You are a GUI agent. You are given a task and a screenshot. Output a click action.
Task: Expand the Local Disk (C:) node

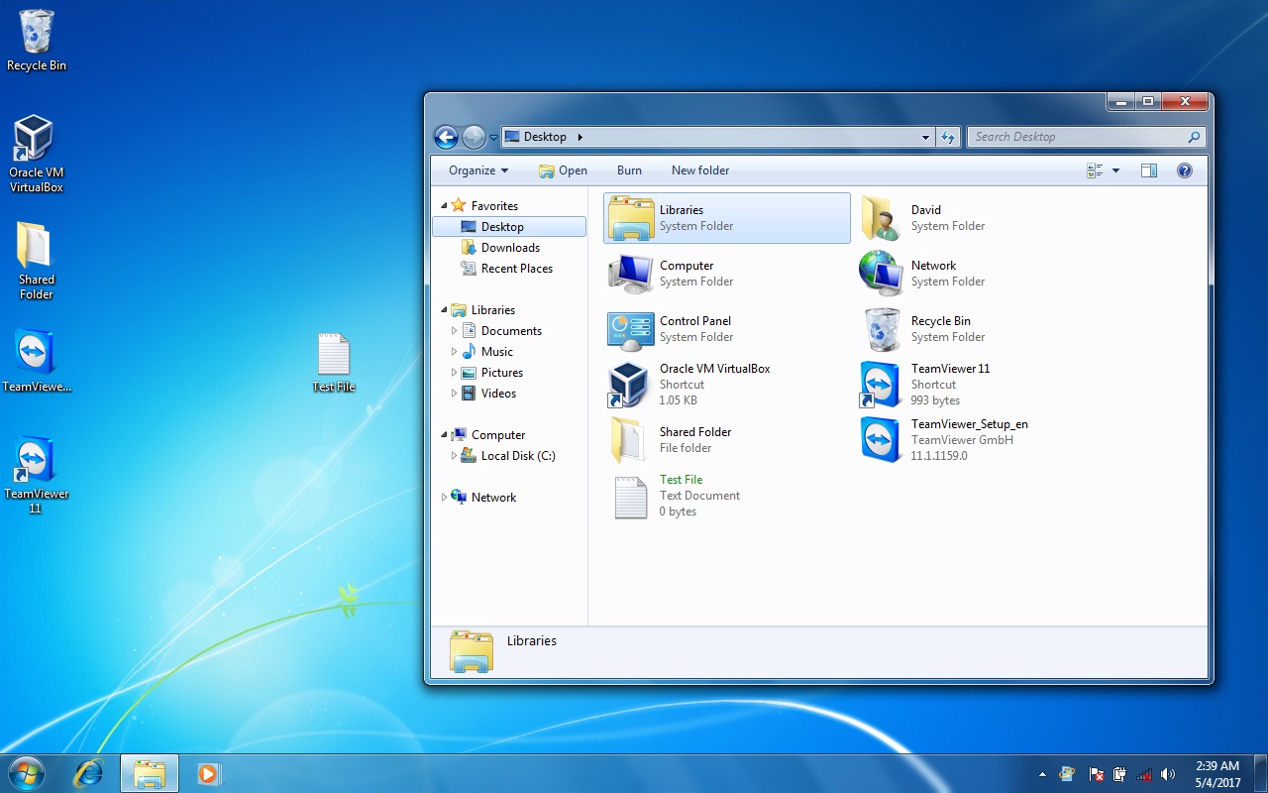(x=455, y=455)
